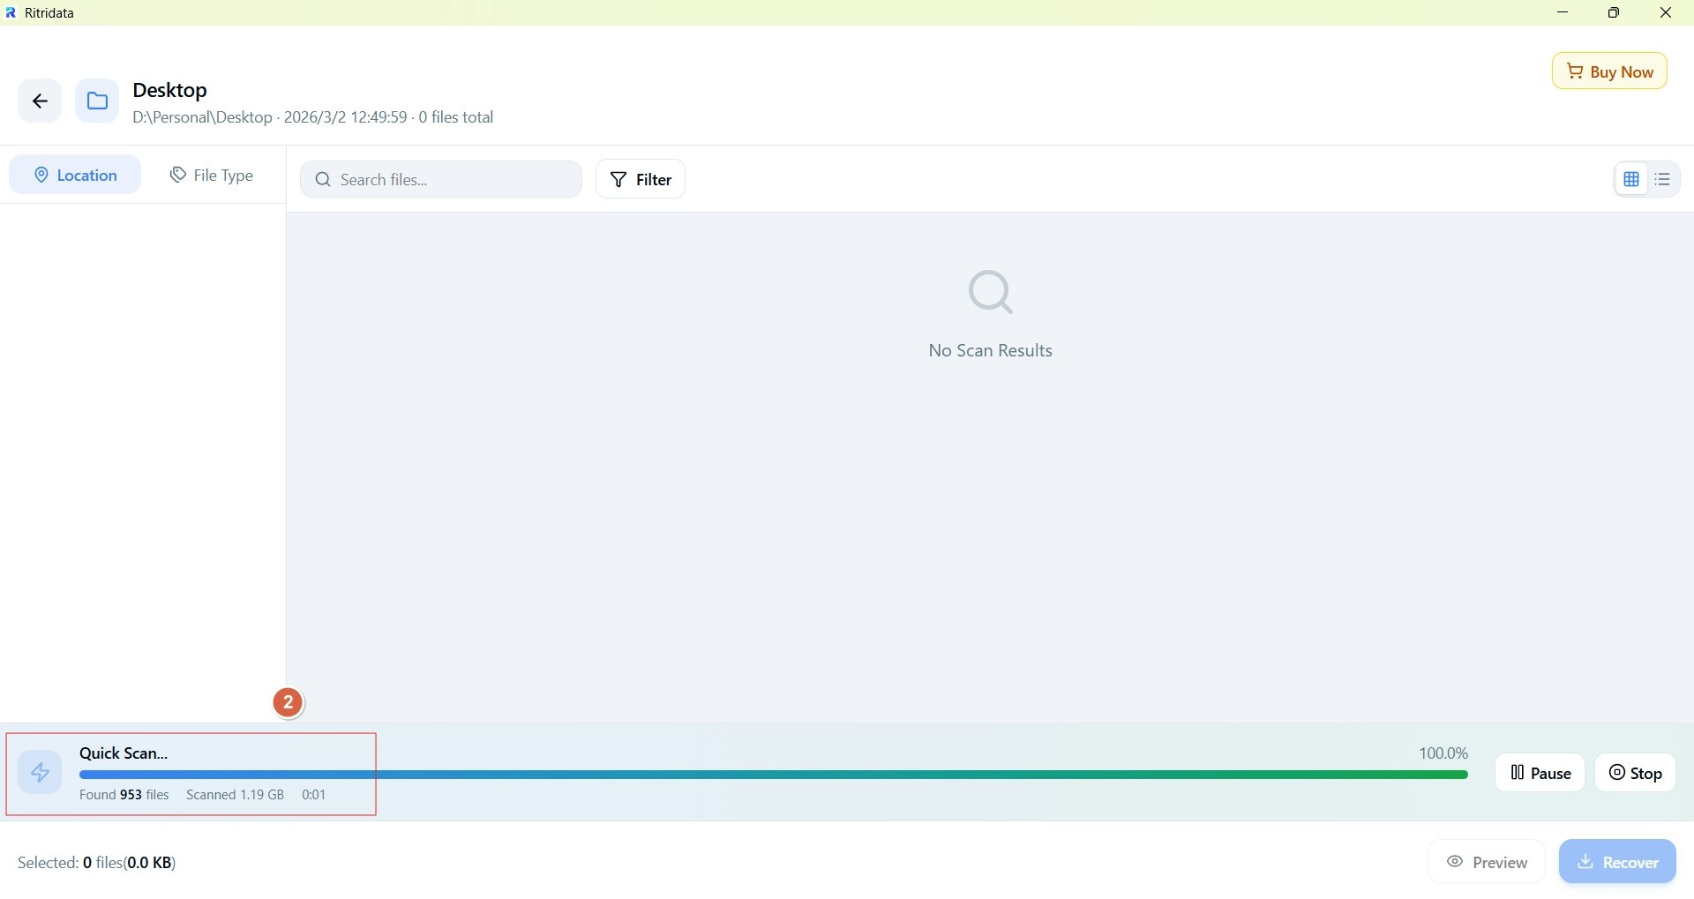Switch to grid view layout
Viewport: 1694px width, 899px height.
pyautogui.click(x=1631, y=179)
